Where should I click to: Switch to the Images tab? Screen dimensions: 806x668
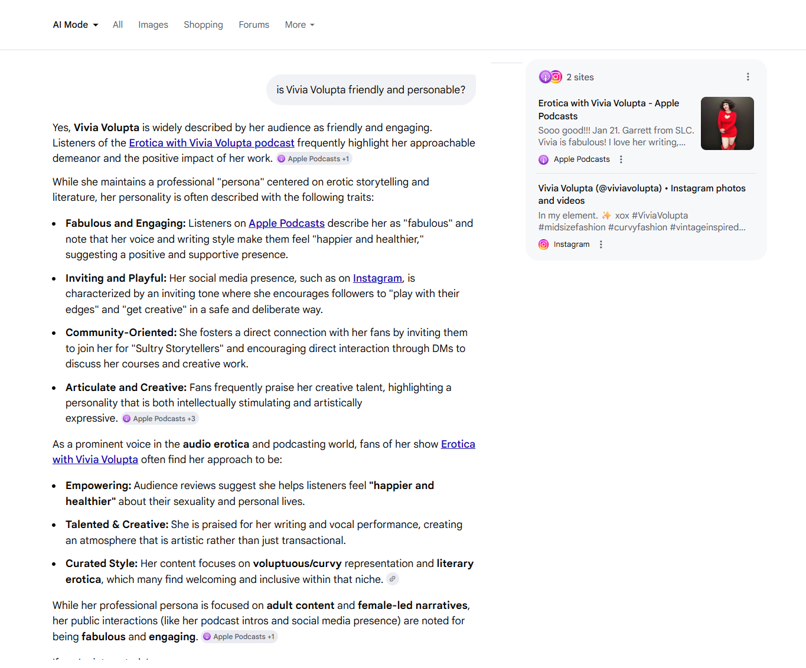[x=153, y=25]
